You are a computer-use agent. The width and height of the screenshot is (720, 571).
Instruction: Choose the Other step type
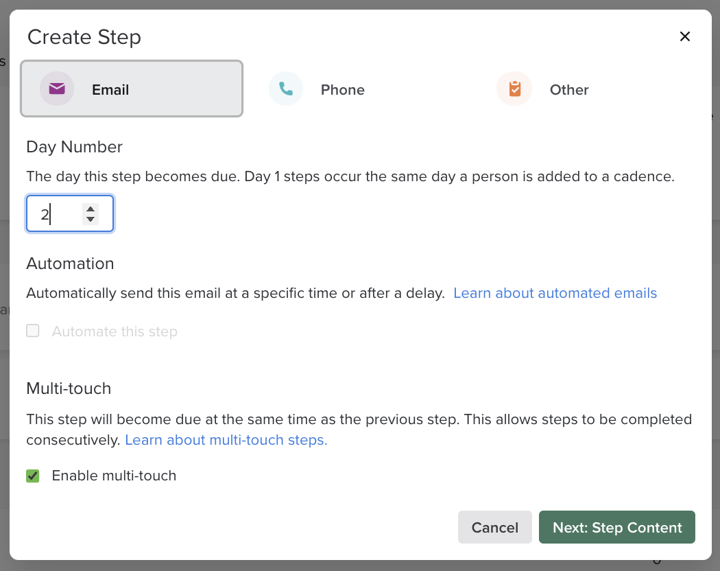(569, 90)
